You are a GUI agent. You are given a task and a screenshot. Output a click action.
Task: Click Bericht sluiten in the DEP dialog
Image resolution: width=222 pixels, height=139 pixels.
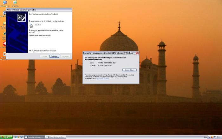[x=129, y=70]
